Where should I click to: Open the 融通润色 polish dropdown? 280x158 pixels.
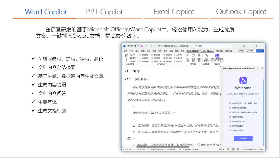click(144, 61)
